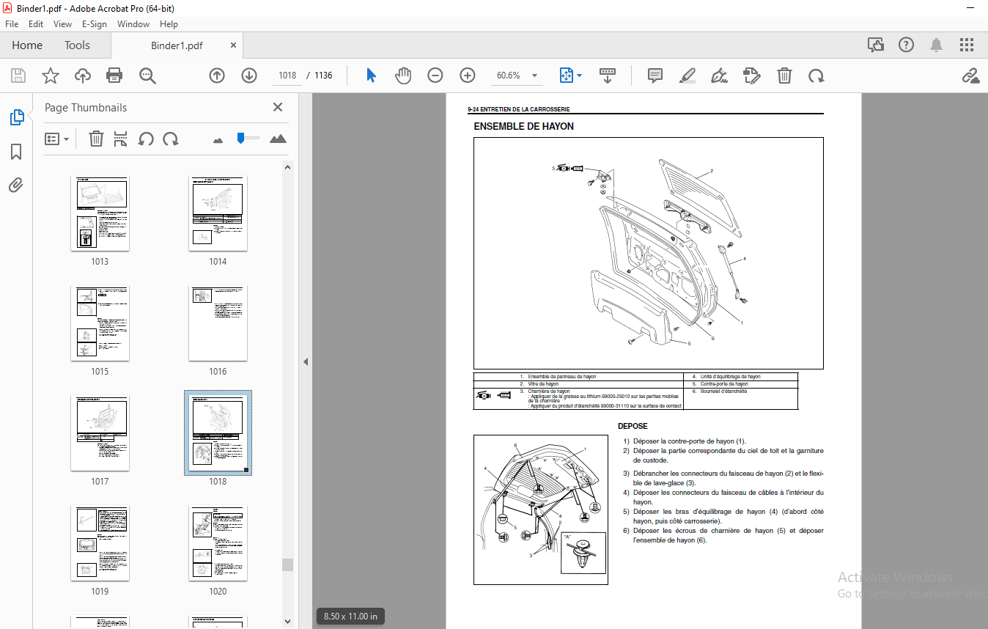The image size is (988, 629).
Task: Open the Bookmarks sidebar panel
Action: (16, 151)
